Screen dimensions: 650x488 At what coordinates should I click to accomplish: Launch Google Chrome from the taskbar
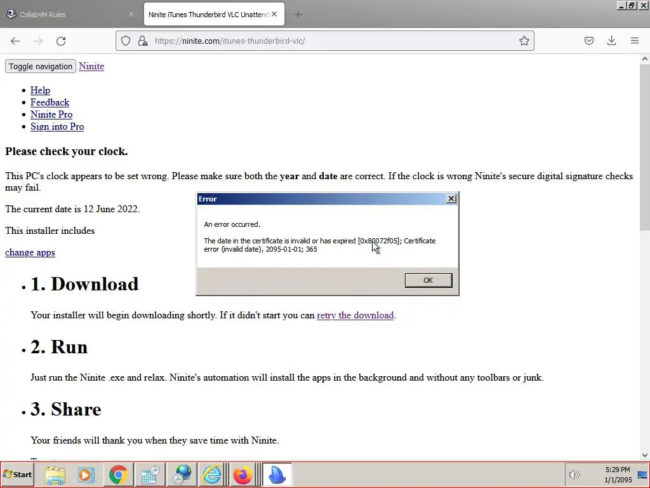[x=118, y=475]
